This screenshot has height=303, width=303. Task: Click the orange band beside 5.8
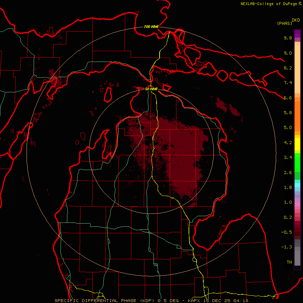point(297,116)
